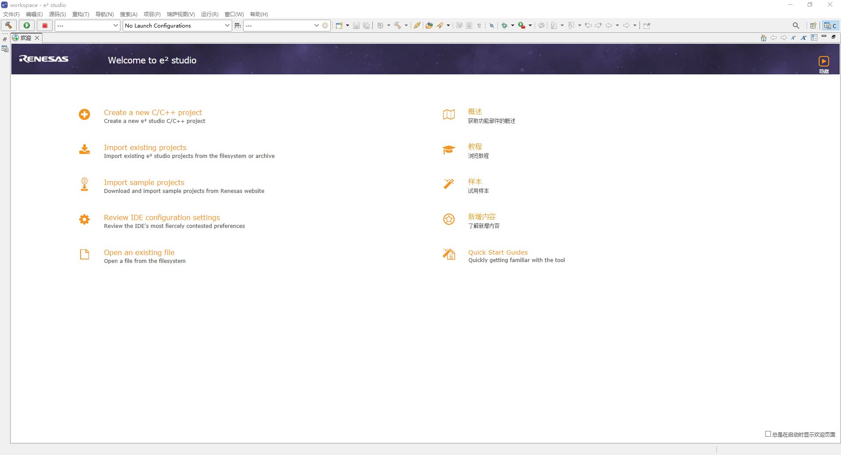The height and width of the screenshot is (455, 841).
Task: Toggle the 总是在启动时显示欢迎页面 checkbox
Action: tap(768, 434)
